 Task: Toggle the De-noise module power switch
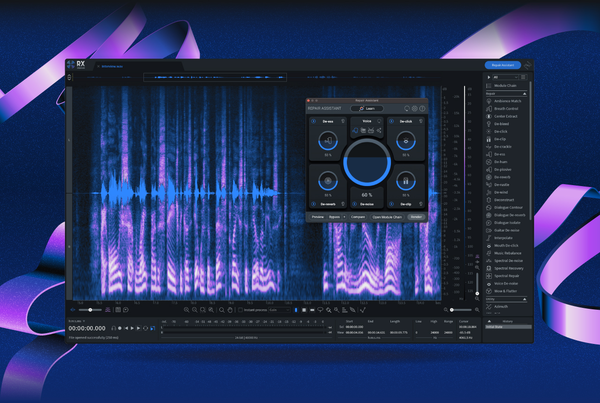coord(354,204)
